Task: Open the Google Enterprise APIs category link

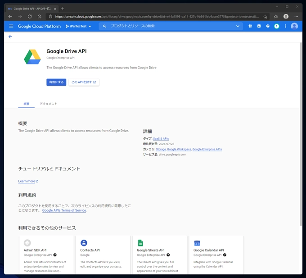Action: click(207, 149)
